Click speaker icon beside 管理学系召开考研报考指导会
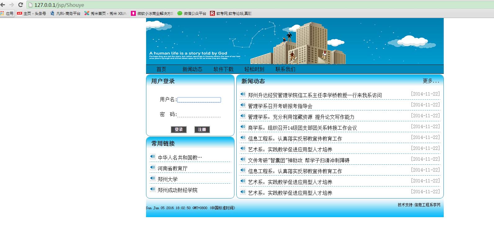The image size is (494, 228). click(x=243, y=105)
